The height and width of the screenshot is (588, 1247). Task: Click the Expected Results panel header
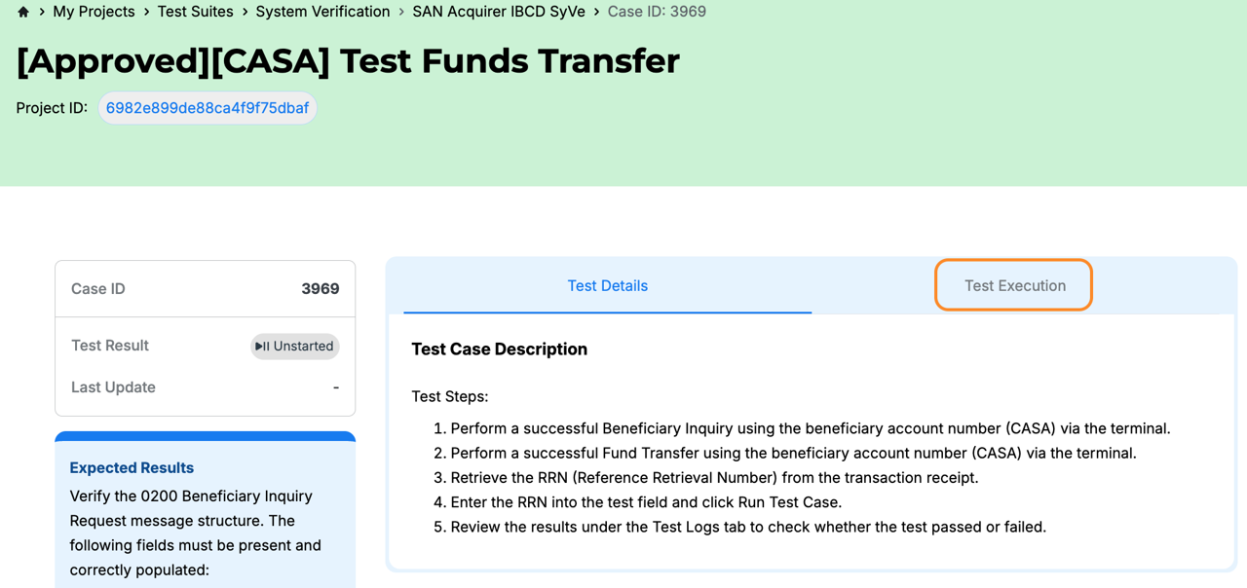click(132, 467)
